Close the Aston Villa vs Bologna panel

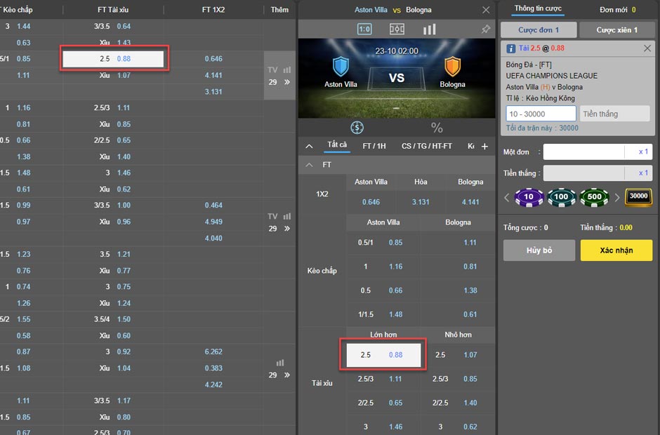tap(486, 10)
